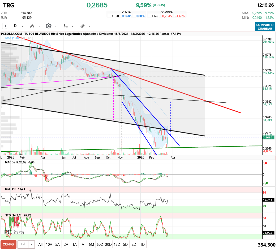Select the 6M time range tab

[x=91, y=244]
